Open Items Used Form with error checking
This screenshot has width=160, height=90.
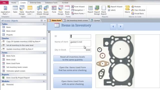pyautogui.click(x=72, y=69)
